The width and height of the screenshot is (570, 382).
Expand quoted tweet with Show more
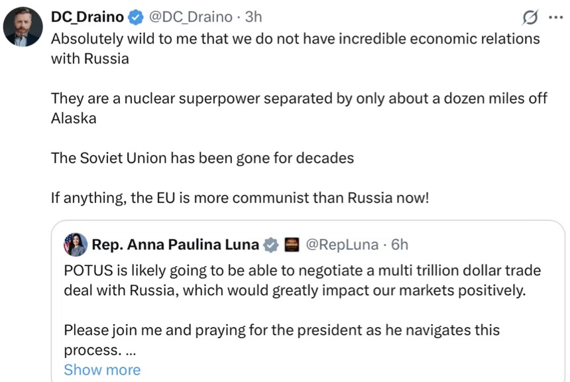tap(102, 369)
